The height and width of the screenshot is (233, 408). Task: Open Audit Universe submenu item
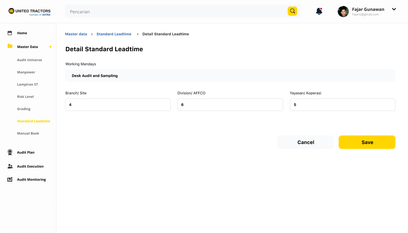point(30,60)
